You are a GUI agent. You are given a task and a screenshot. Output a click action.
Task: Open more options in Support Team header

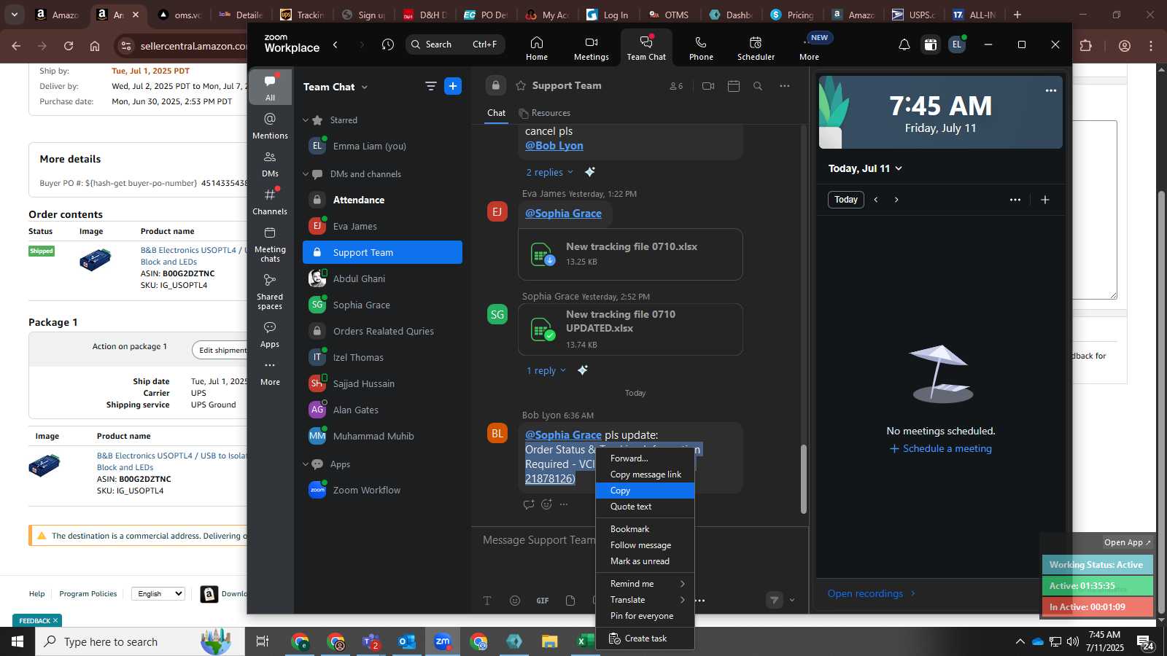pyautogui.click(x=785, y=86)
